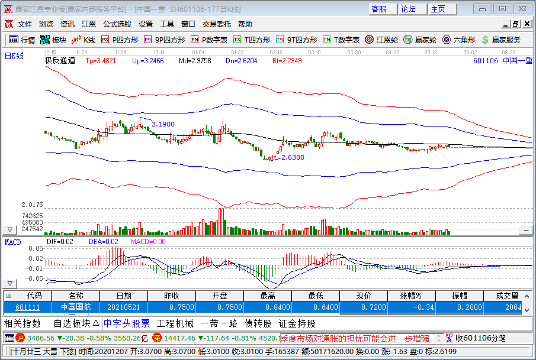The width and height of the screenshot is (536, 360).
Task: Click the 客服 customer service button
Action: [x=383, y=9]
